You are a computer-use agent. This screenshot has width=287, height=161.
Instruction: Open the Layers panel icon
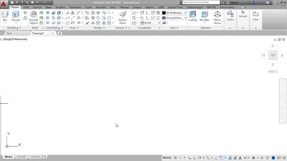pyautogui.click(x=230, y=16)
